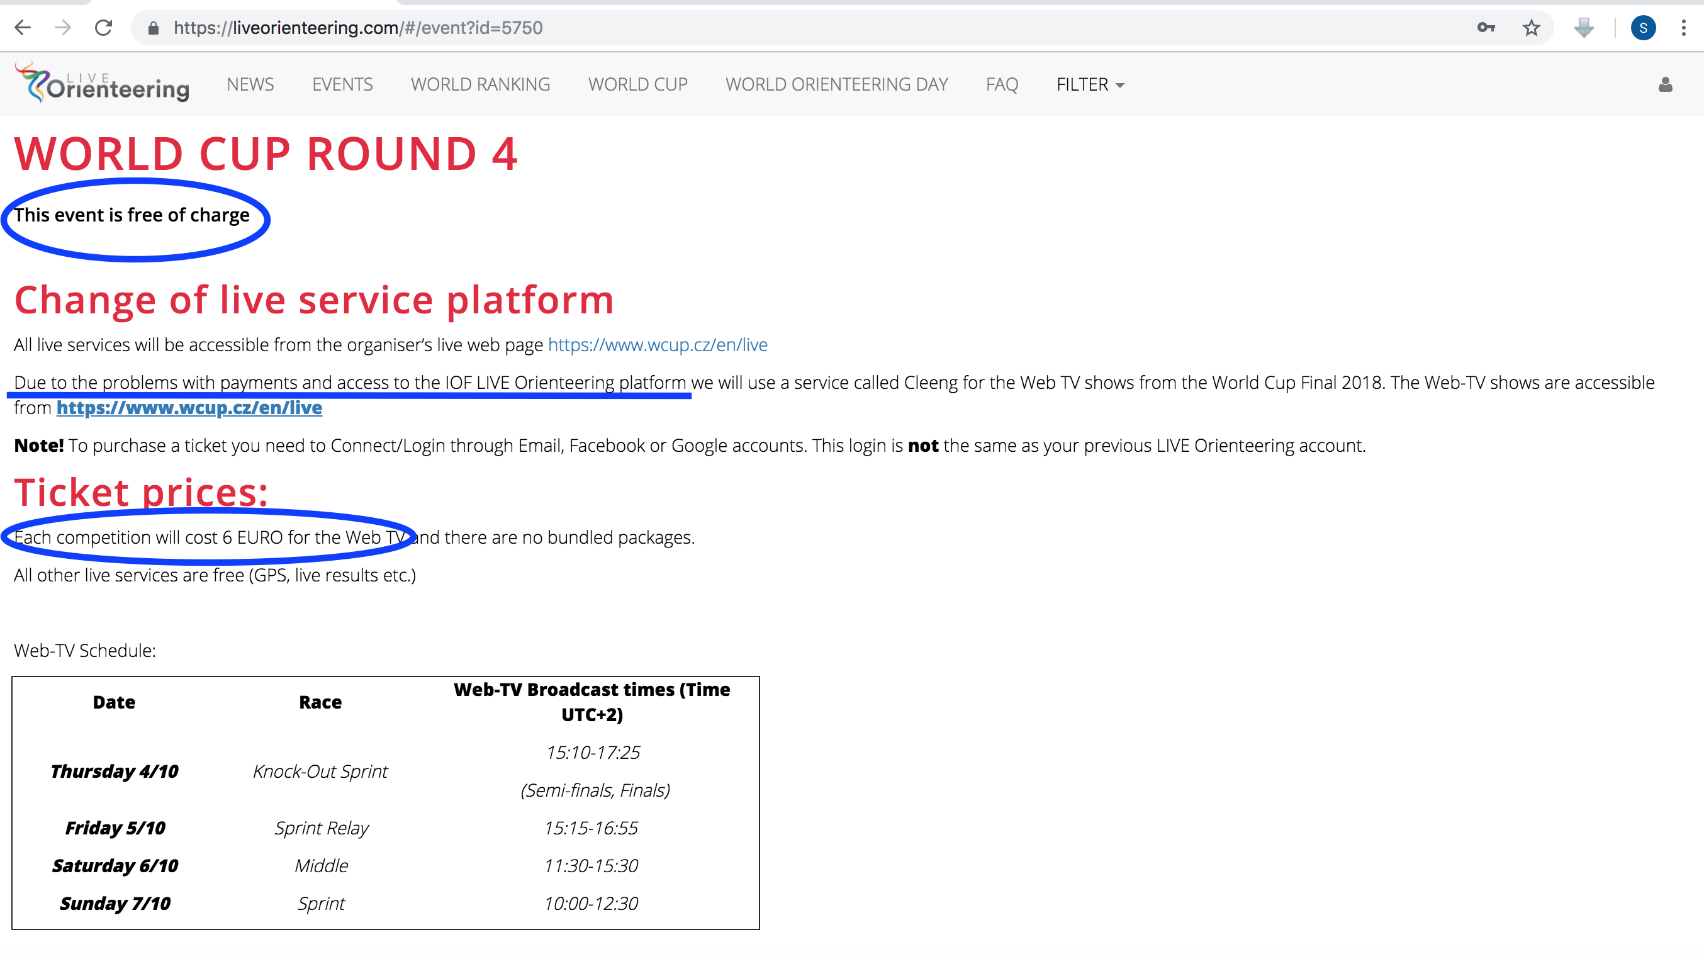The image size is (1704, 954).
Task: Open WORLD ORIENTEERING DAY page
Action: point(836,85)
